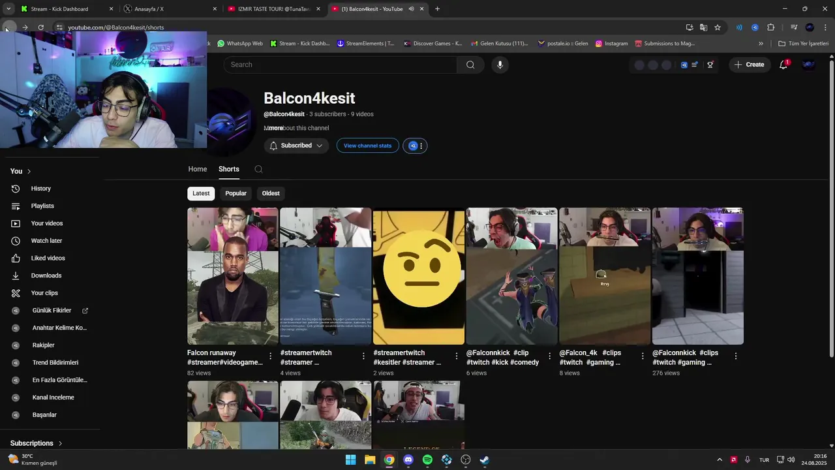Open Tüm Yer İşaretleri bookmarks folder
The height and width of the screenshot is (470, 835).
point(803,44)
